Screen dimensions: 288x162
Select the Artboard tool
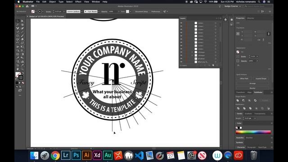coord(18,65)
